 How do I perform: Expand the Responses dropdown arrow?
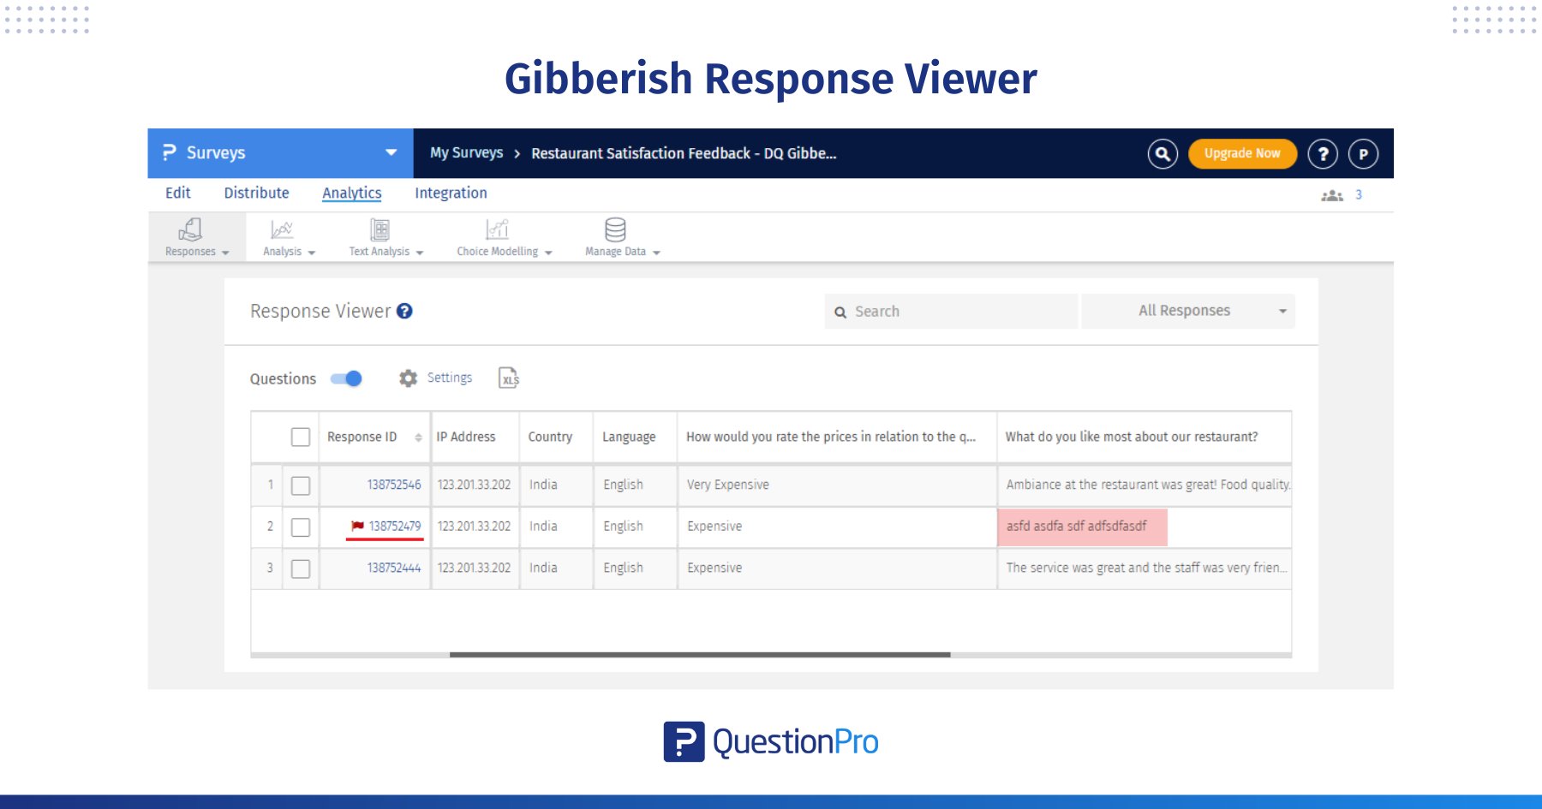click(225, 253)
